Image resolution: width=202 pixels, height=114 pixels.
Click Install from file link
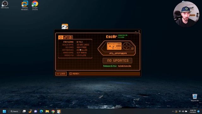click(124, 66)
